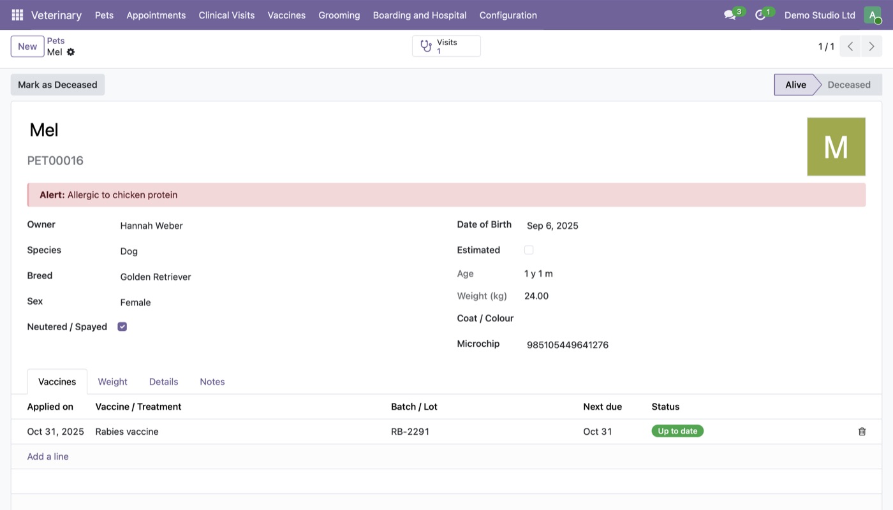The height and width of the screenshot is (510, 893).
Task: Toggle the Neutered / Spayed checkbox
Action: click(x=122, y=326)
